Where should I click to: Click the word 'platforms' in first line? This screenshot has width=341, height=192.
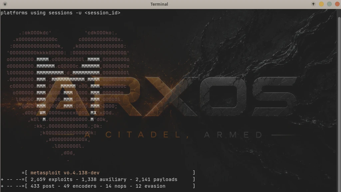14,13
